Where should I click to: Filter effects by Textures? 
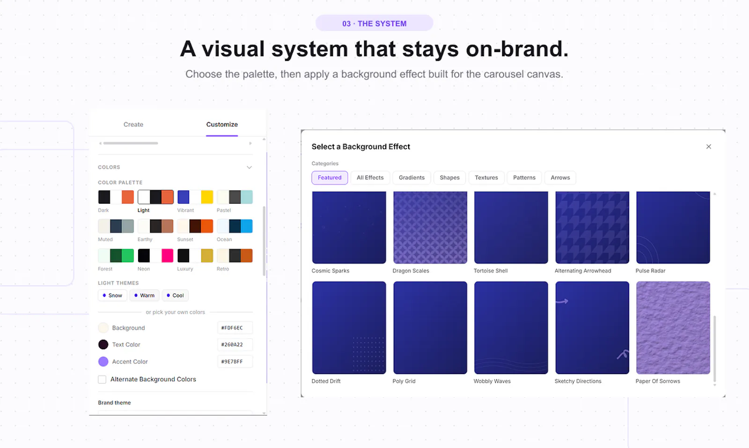[486, 177]
